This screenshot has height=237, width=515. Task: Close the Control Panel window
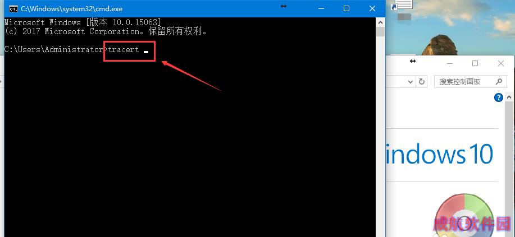(500, 64)
